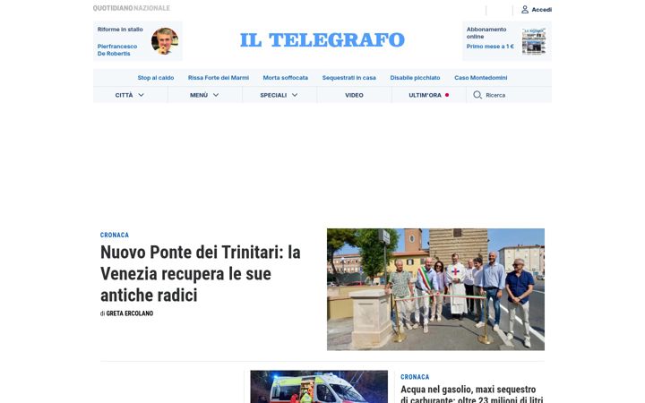Click the user account icon beside Accedi
Screen dimensions: 645x403
pyautogui.click(x=525, y=10)
